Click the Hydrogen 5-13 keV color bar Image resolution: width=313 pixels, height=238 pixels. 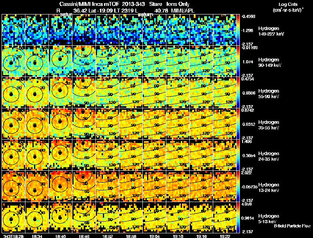(x=238, y=217)
